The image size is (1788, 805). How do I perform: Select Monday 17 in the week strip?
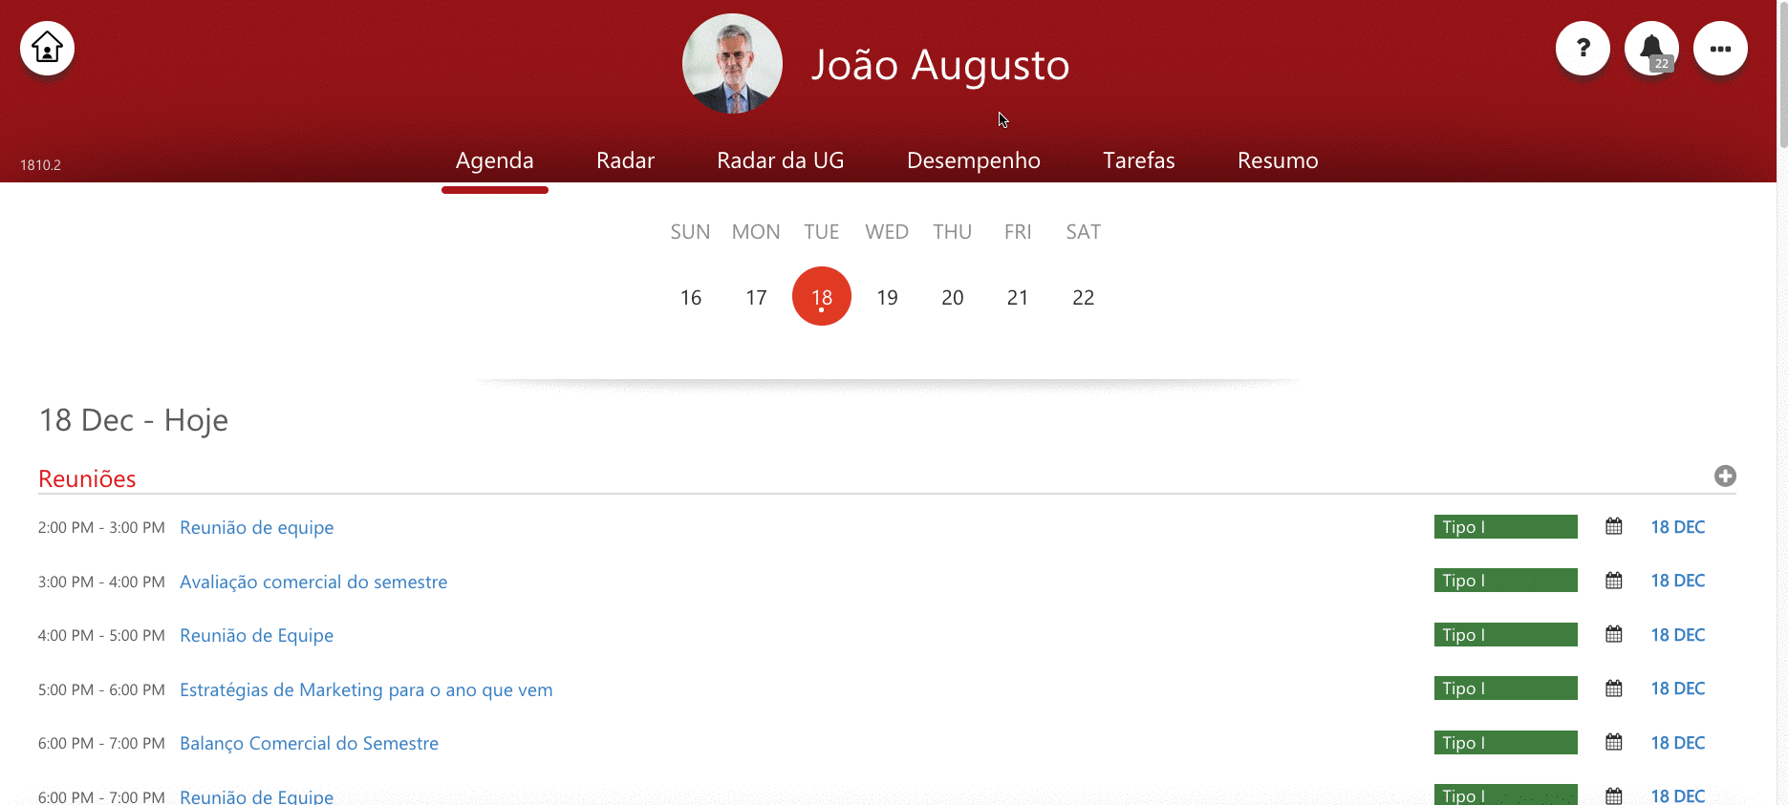[x=756, y=297]
